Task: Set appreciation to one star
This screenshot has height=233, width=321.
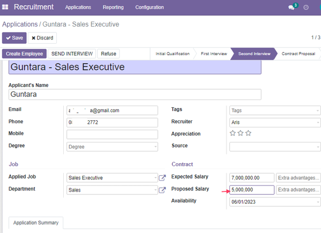Action: tap(233, 133)
